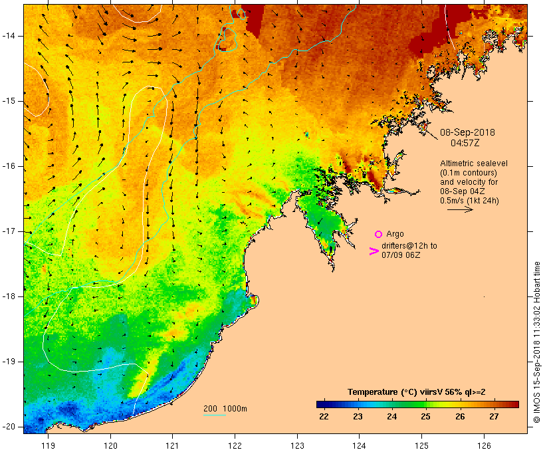Screen dimensions: 545x452
Task: Click the colorbar value '24'
Action: tap(391, 417)
